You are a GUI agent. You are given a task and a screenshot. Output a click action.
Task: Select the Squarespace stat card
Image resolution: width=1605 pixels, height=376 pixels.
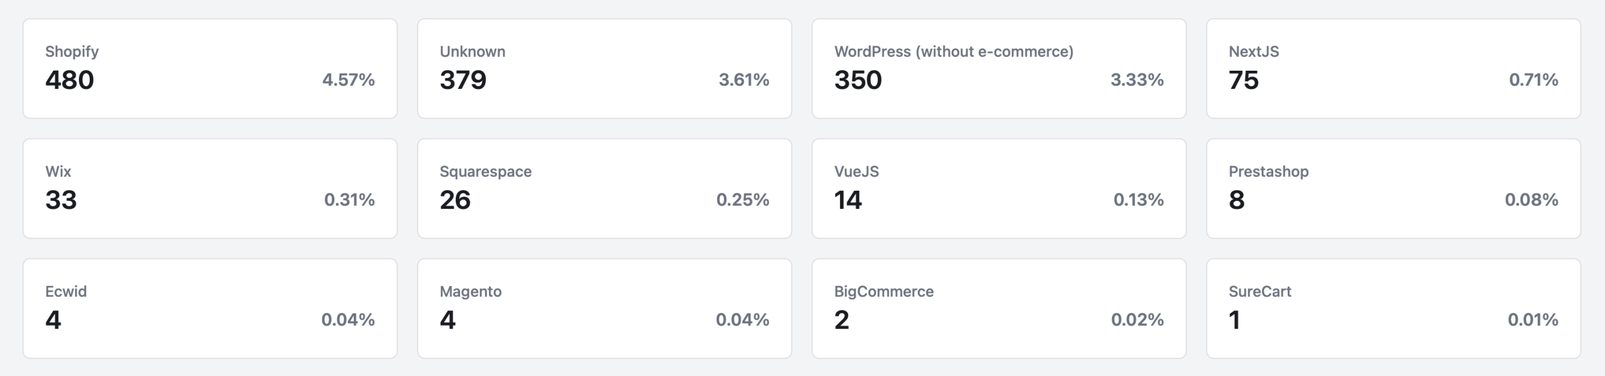(604, 188)
